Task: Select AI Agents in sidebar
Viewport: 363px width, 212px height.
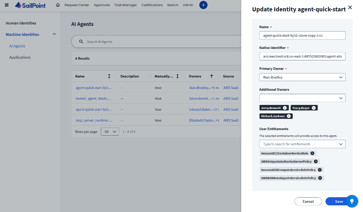Action: point(17,46)
